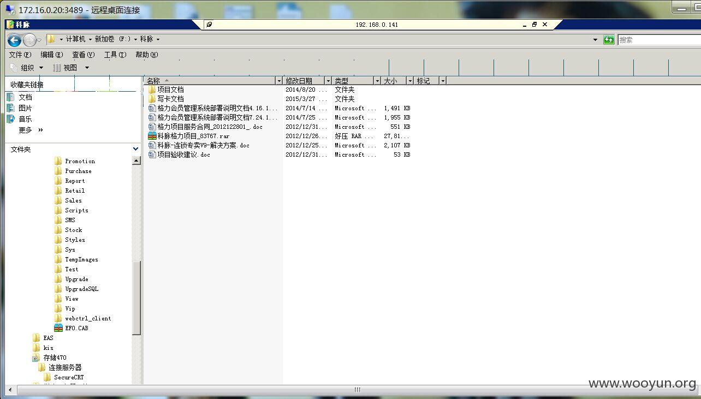This screenshot has height=399, width=701.
Task: Click 新加卷 (F:) in the address path
Action: (112, 39)
